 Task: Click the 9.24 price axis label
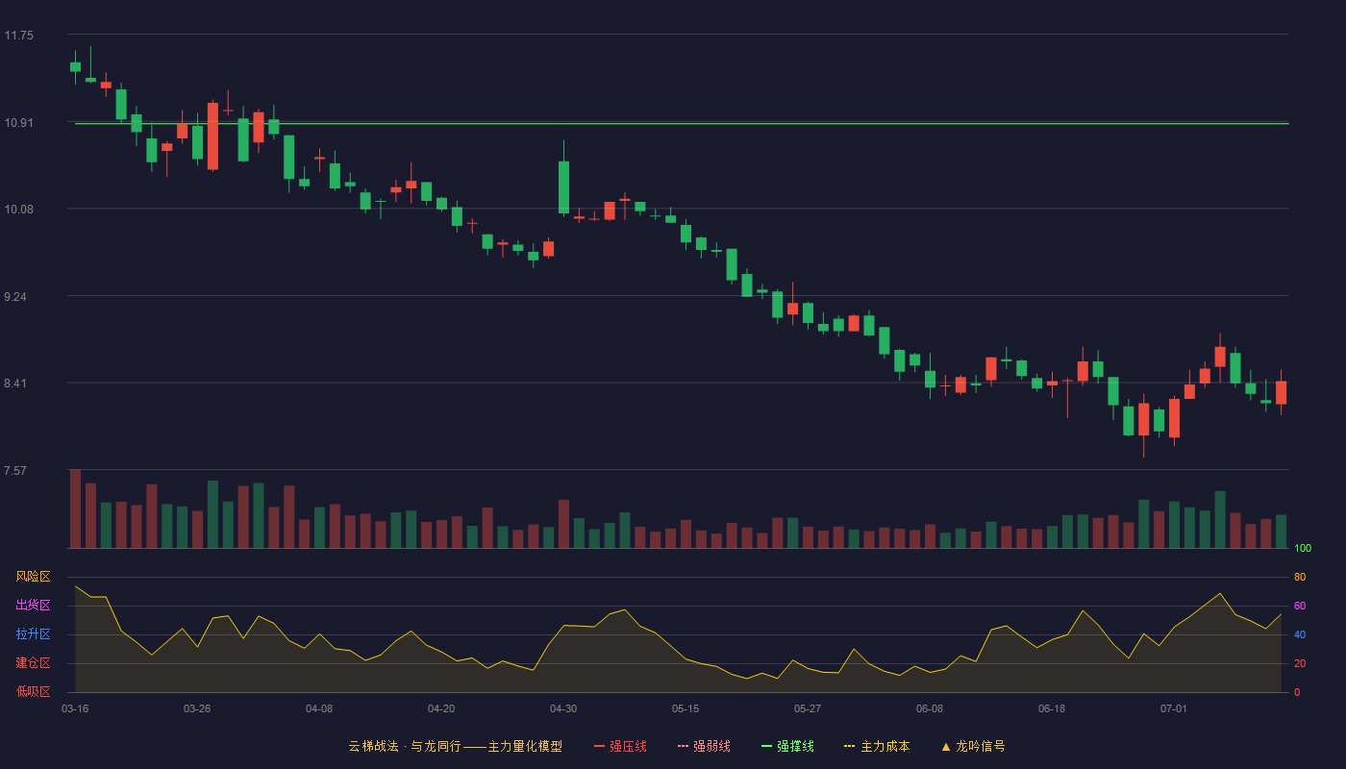click(15, 297)
